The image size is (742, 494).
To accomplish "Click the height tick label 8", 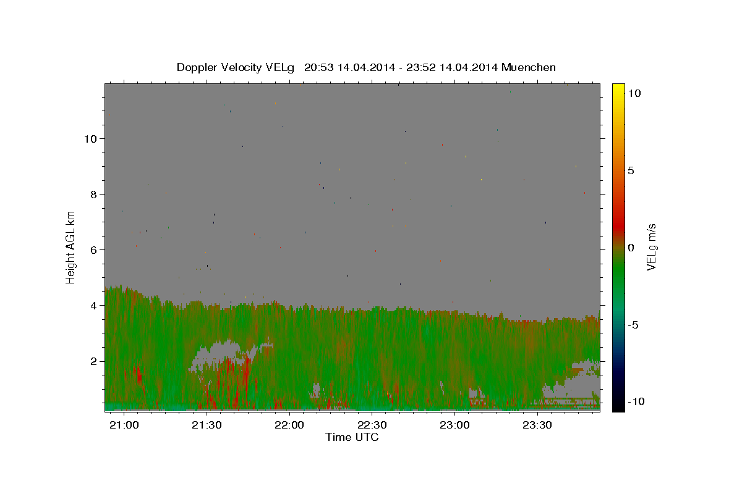I will (x=93, y=194).
